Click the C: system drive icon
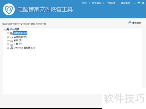 tap(11, 33)
